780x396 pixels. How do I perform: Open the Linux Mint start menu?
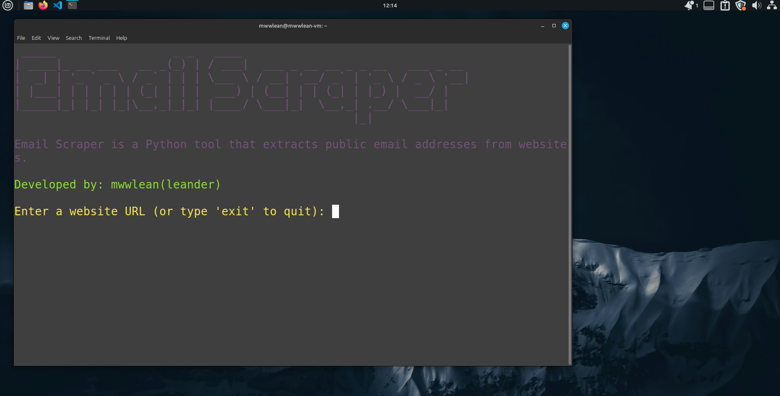click(8, 5)
